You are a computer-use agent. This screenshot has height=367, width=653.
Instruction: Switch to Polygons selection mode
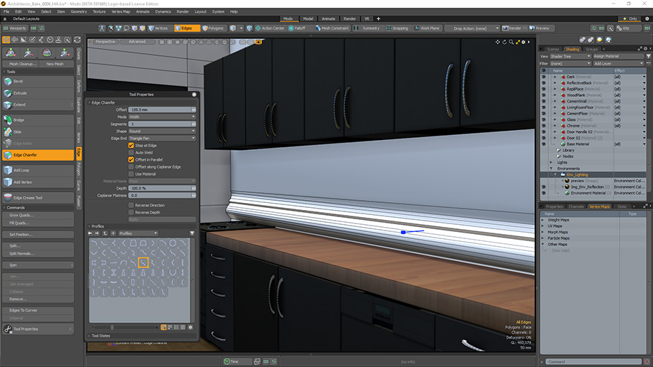214,28
